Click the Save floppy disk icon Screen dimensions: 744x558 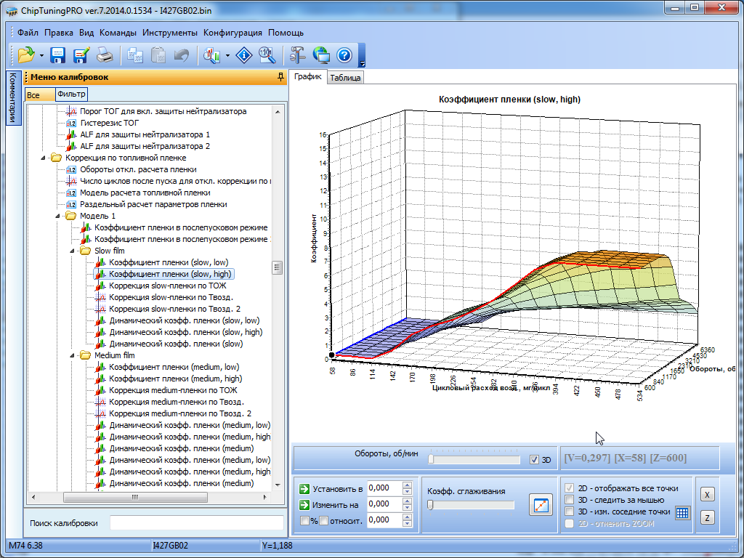(x=58, y=55)
